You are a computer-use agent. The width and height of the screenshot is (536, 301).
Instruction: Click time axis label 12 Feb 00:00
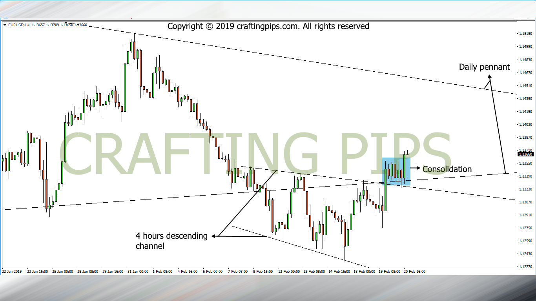point(289,271)
